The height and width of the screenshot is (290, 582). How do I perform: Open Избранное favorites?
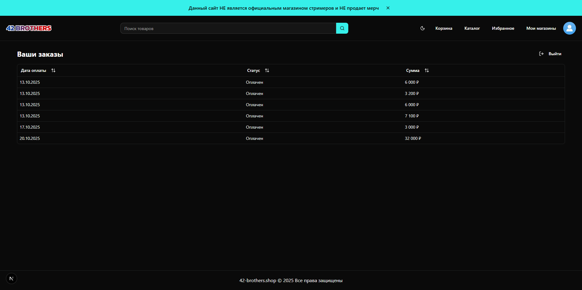(503, 28)
